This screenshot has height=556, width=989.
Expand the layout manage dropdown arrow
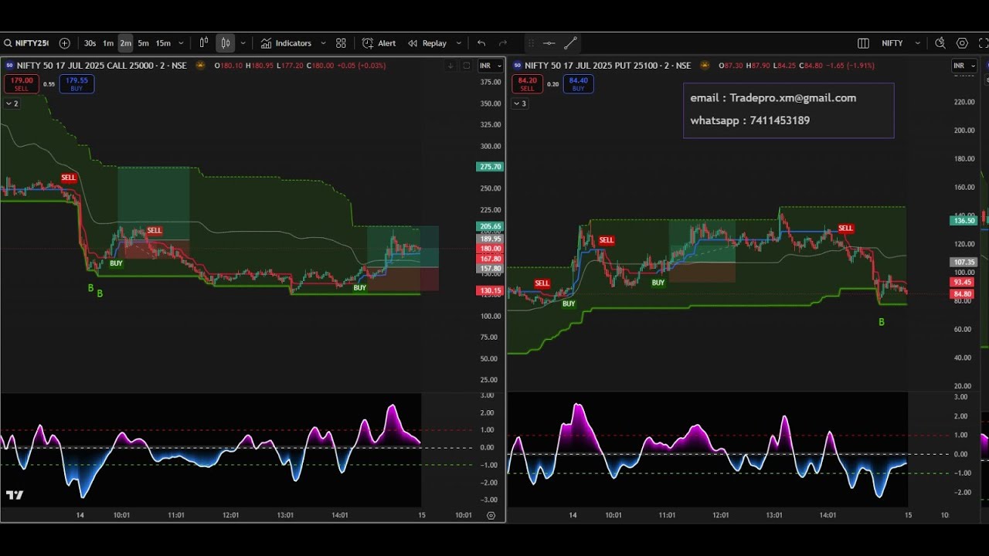coord(918,43)
